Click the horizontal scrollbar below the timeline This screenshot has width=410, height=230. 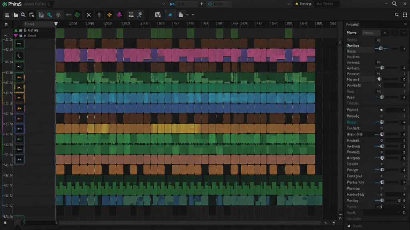190,223
